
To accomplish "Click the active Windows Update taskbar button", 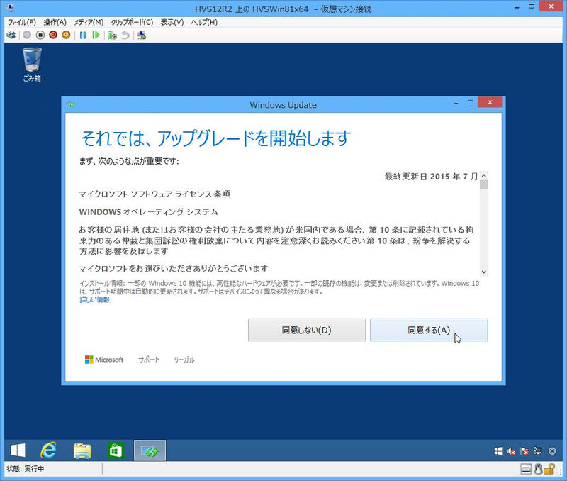I will click(150, 450).
